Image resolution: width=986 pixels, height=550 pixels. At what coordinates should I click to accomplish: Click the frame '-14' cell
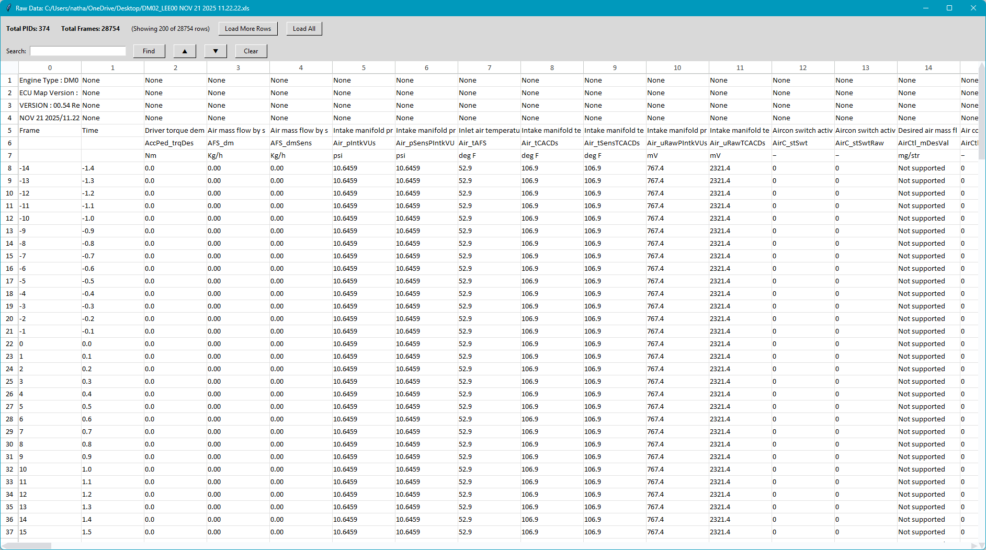[x=50, y=168]
